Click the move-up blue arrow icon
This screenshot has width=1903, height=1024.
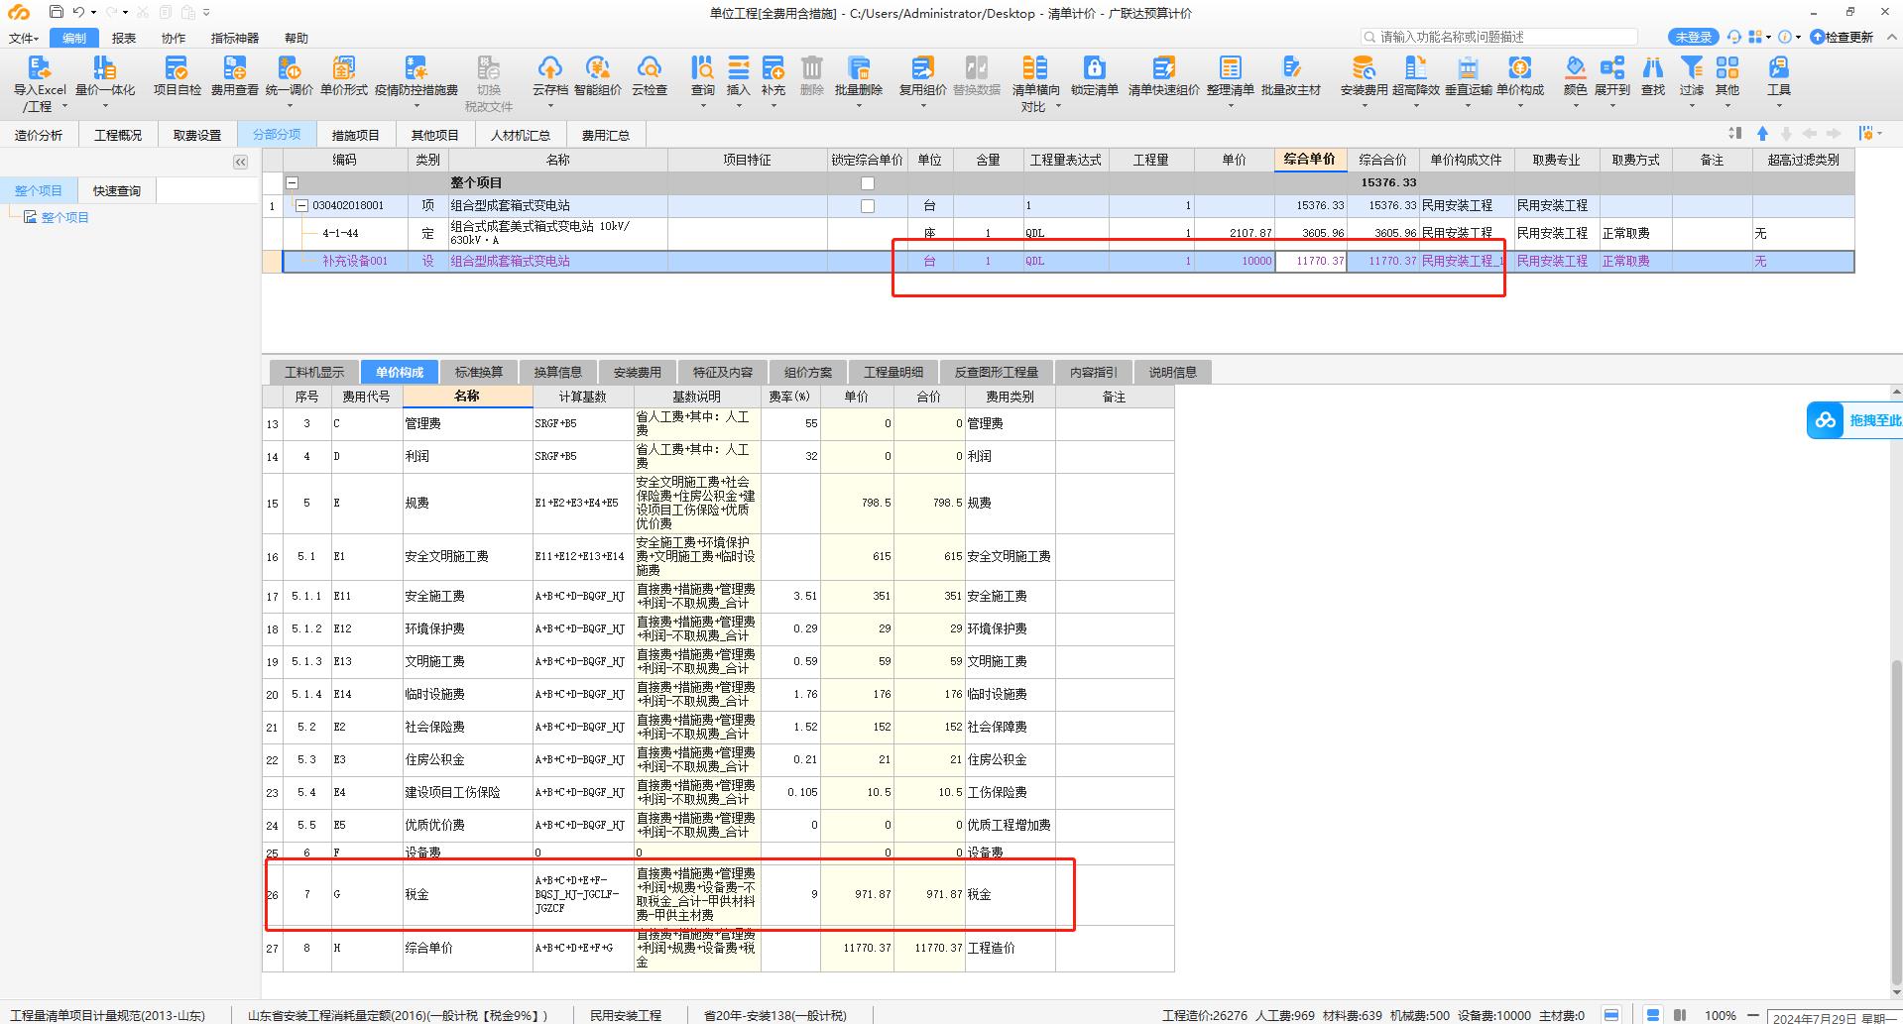click(1762, 133)
